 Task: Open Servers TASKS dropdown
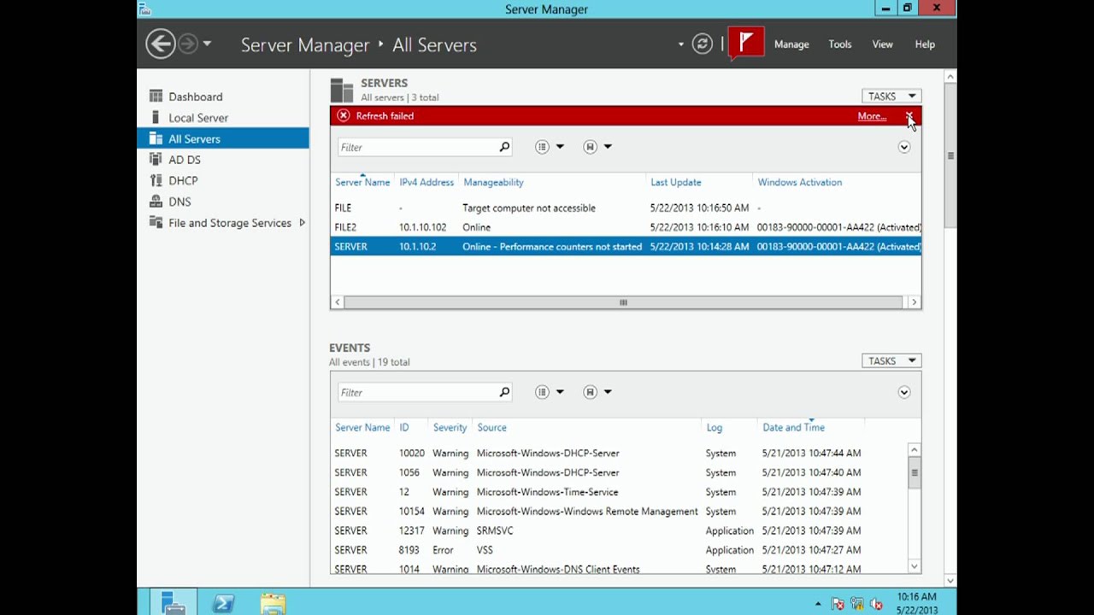coord(891,97)
